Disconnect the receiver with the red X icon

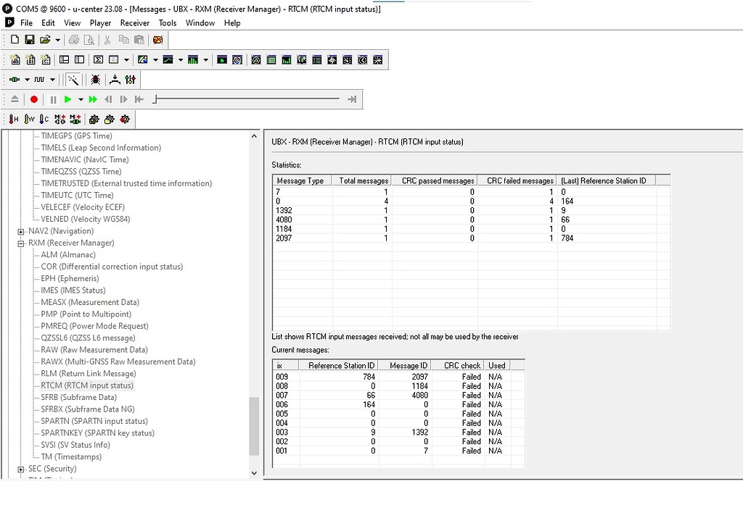(x=157, y=40)
